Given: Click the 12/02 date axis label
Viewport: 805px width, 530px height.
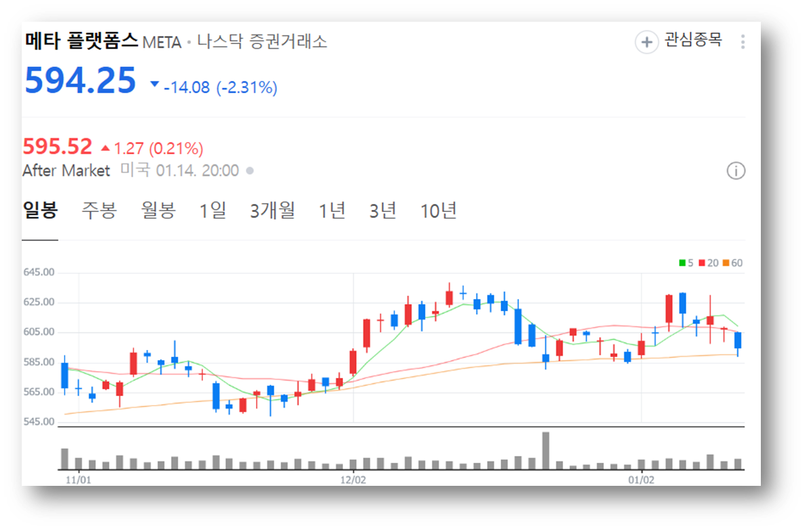Looking at the screenshot, I should [x=353, y=480].
